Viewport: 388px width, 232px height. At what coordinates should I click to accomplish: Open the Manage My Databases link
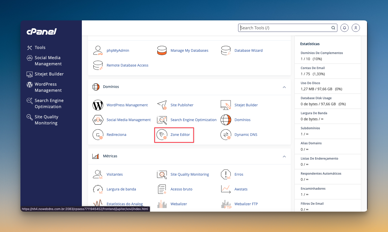[x=189, y=50]
